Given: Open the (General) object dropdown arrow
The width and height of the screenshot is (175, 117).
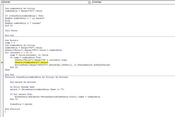Looking at the screenshot, I should (x=89, y=2).
